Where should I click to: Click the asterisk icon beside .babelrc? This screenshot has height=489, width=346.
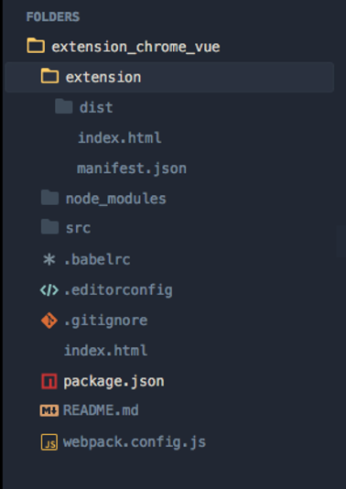[x=49, y=259]
